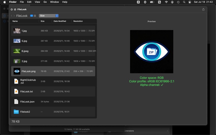Open the Apple menu
The width and height of the screenshot is (216, 135).
point(4,2)
